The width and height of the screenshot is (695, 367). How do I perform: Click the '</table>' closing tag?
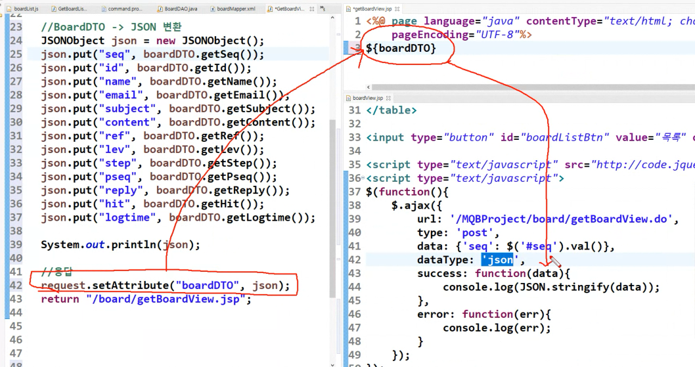point(392,110)
